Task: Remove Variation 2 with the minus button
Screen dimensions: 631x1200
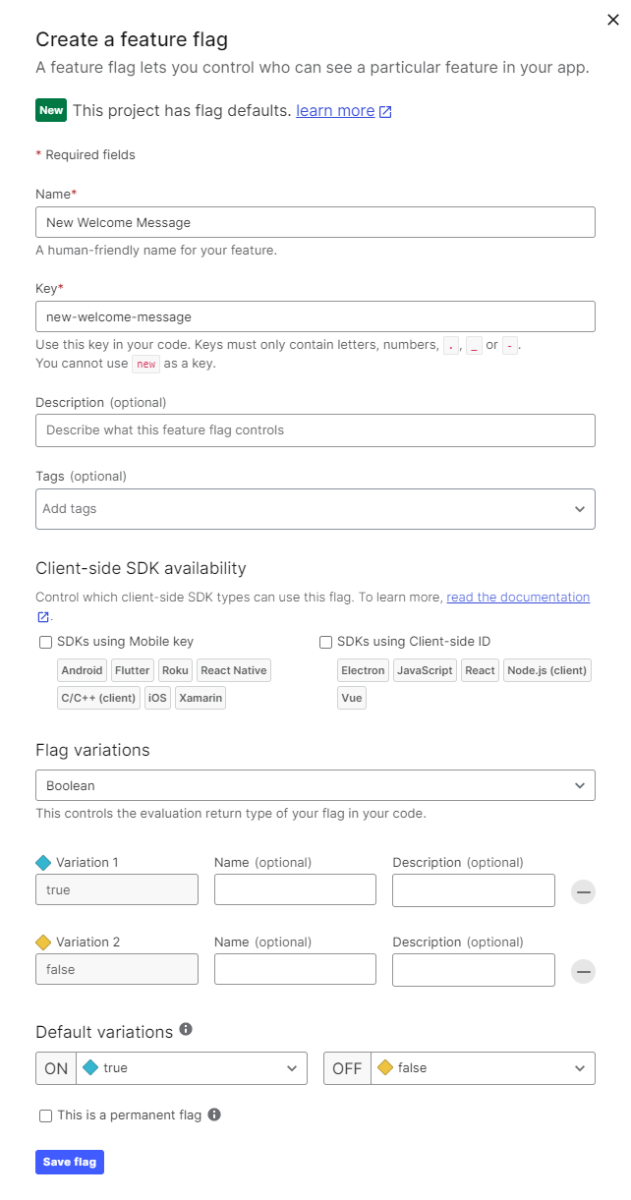Action: tap(584, 971)
